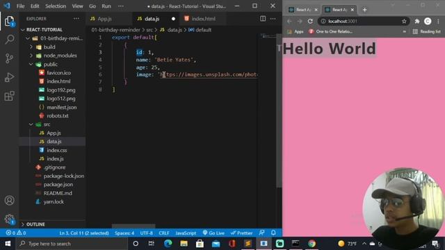Open Explorer panel more actions ellipsis
445x250 pixels.
click(x=76, y=19)
